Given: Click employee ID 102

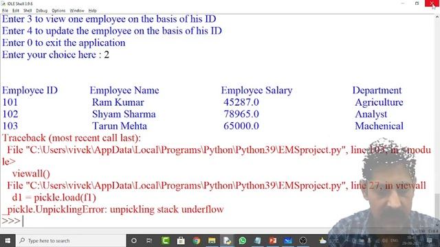Looking at the screenshot, I should pyautogui.click(x=10, y=115).
